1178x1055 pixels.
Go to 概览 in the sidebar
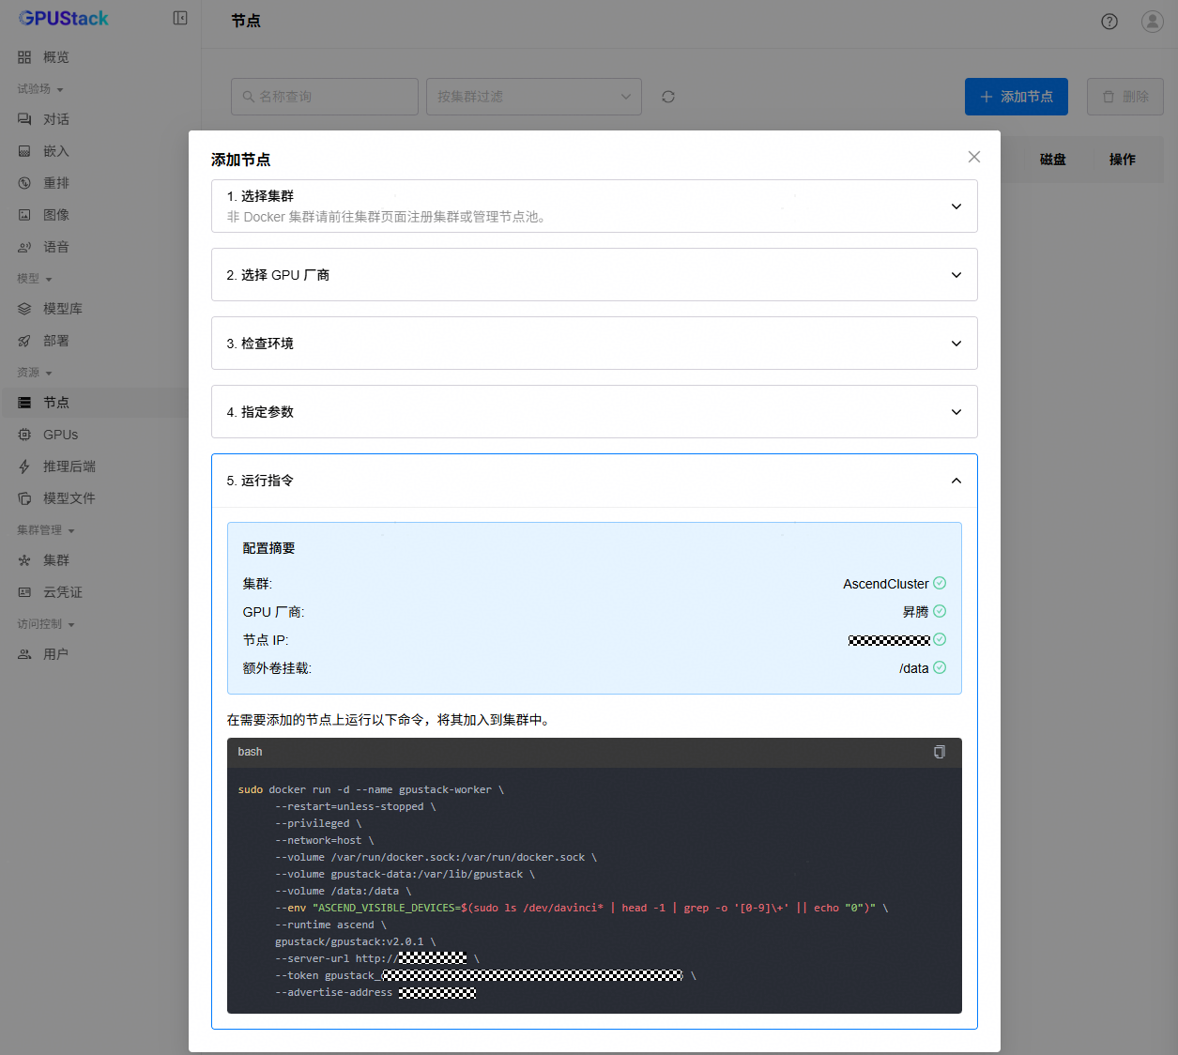[55, 57]
